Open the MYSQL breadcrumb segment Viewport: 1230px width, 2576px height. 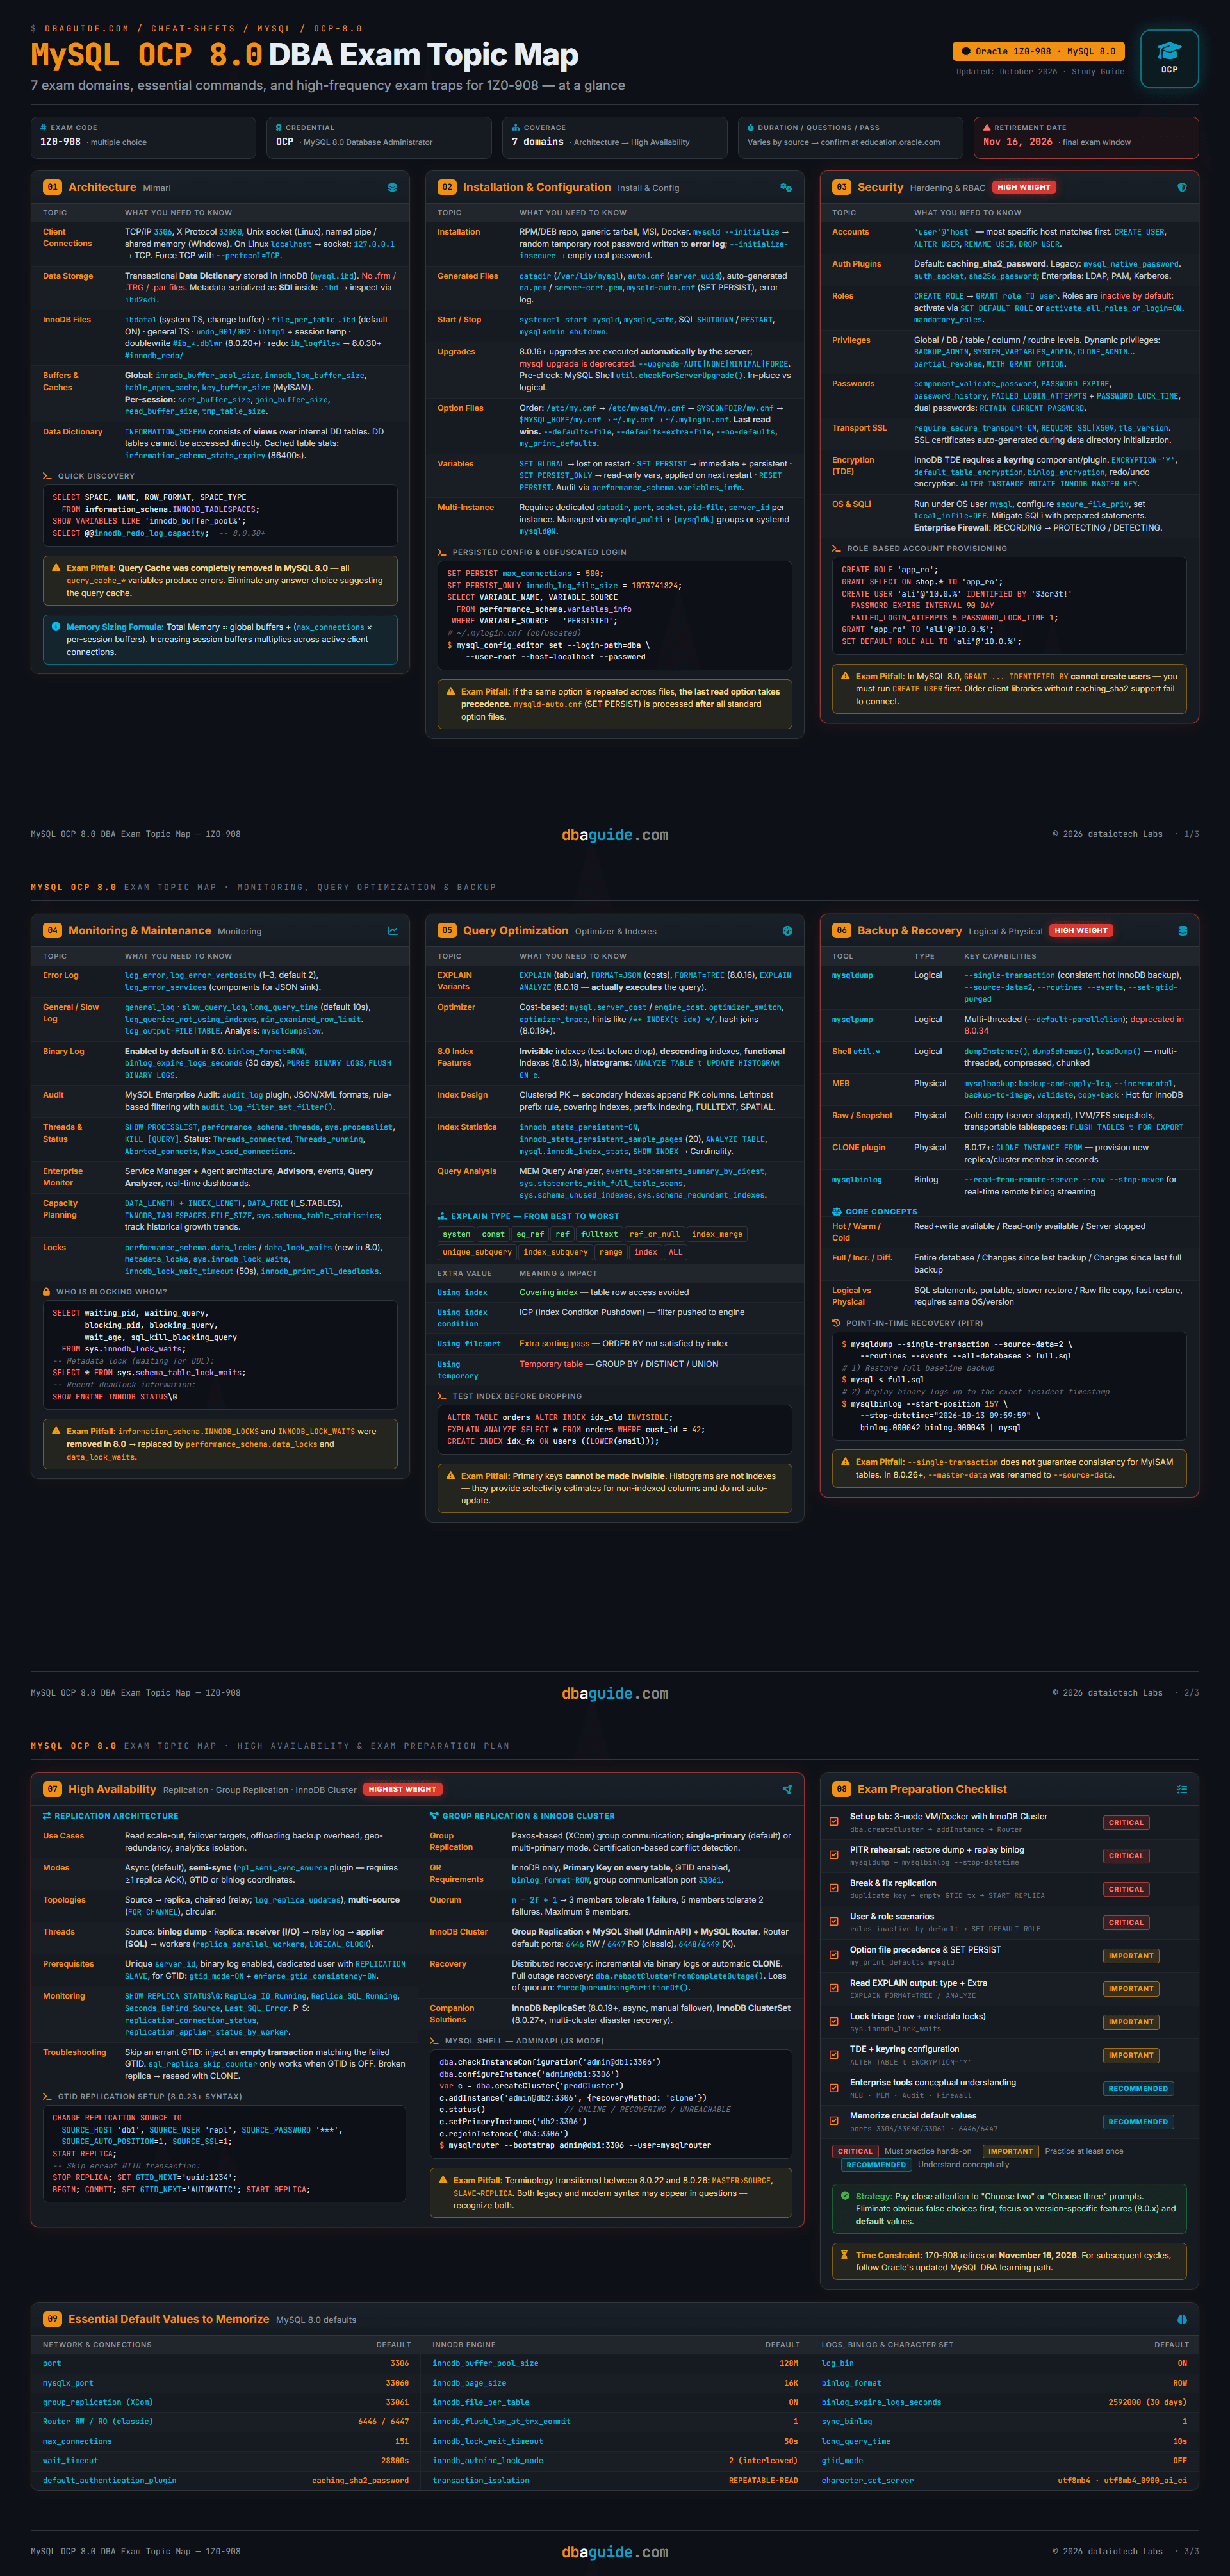click(x=274, y=29)
